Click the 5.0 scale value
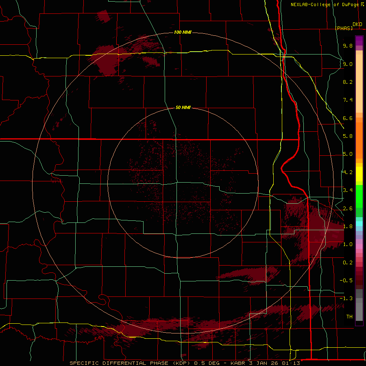This screenshot has width=366, height=366. point(348,154)
